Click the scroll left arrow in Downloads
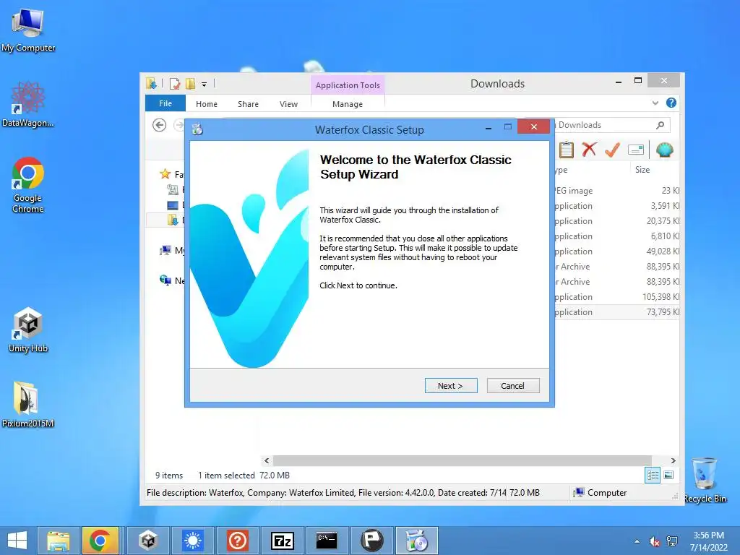The height and width of the screenshot is (555, 740). (267, 460)
